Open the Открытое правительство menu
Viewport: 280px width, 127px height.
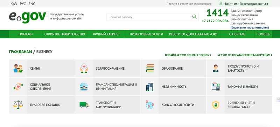pos(65,34)
